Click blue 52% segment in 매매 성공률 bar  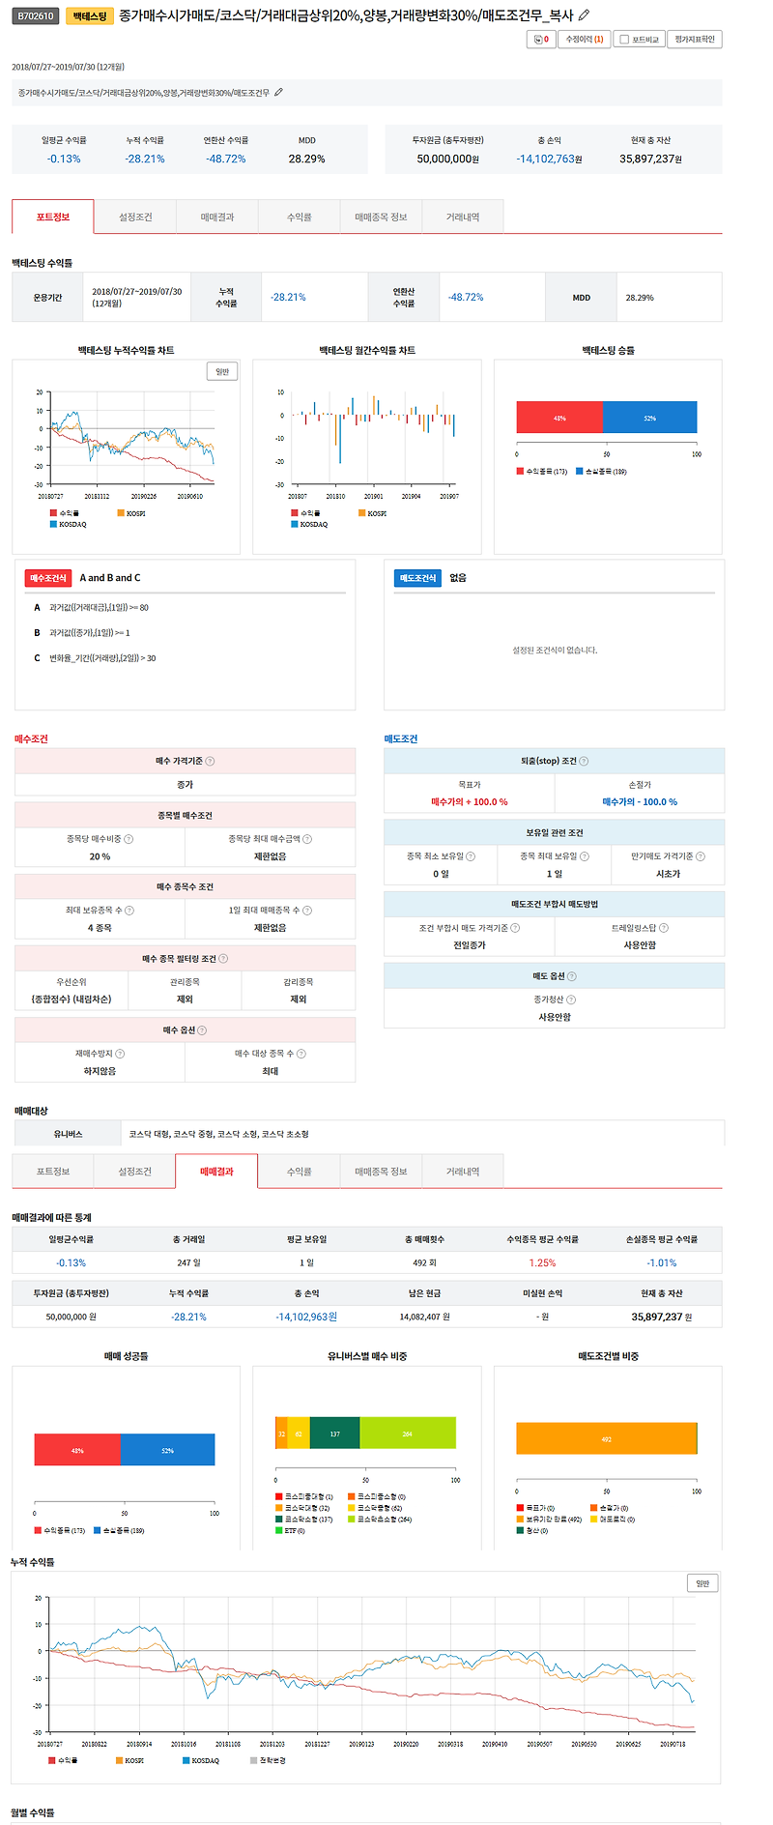point(168,1450)
